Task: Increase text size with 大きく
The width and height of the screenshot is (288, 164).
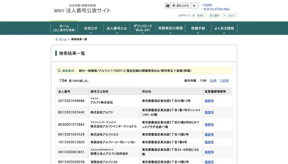Action: click(199, 16)
